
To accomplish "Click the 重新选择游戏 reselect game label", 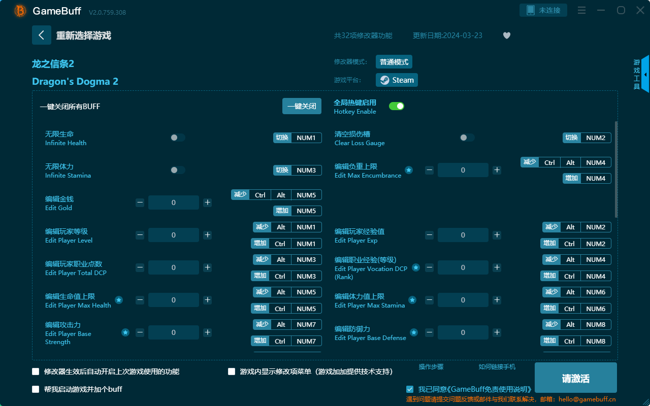I will click(83, 36).
